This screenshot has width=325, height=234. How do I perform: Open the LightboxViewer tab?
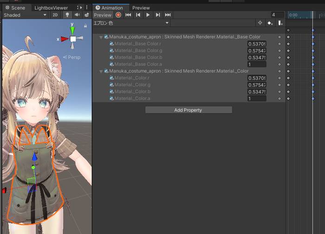[x=51, y=8]
